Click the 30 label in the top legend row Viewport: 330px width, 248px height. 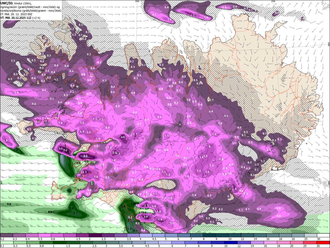click(319, 239)
